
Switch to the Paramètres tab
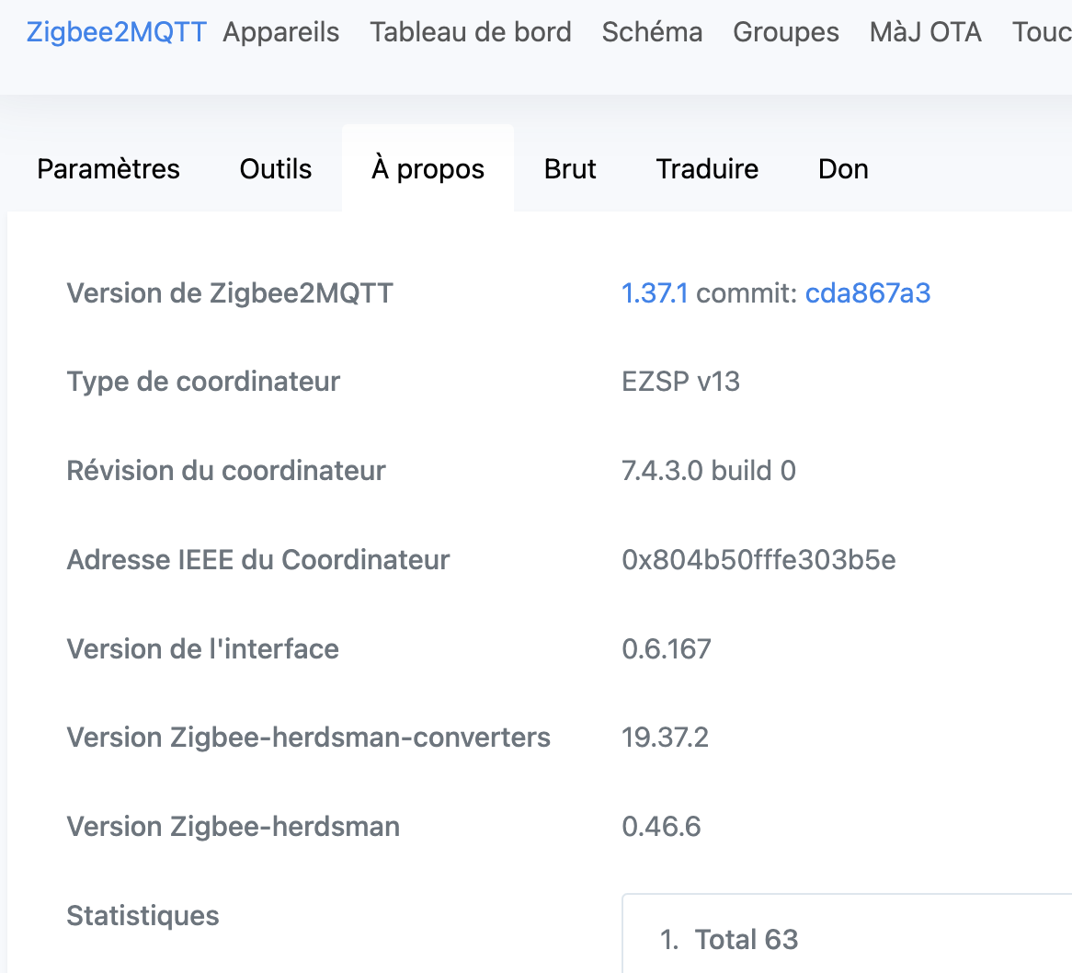point(108,169)
